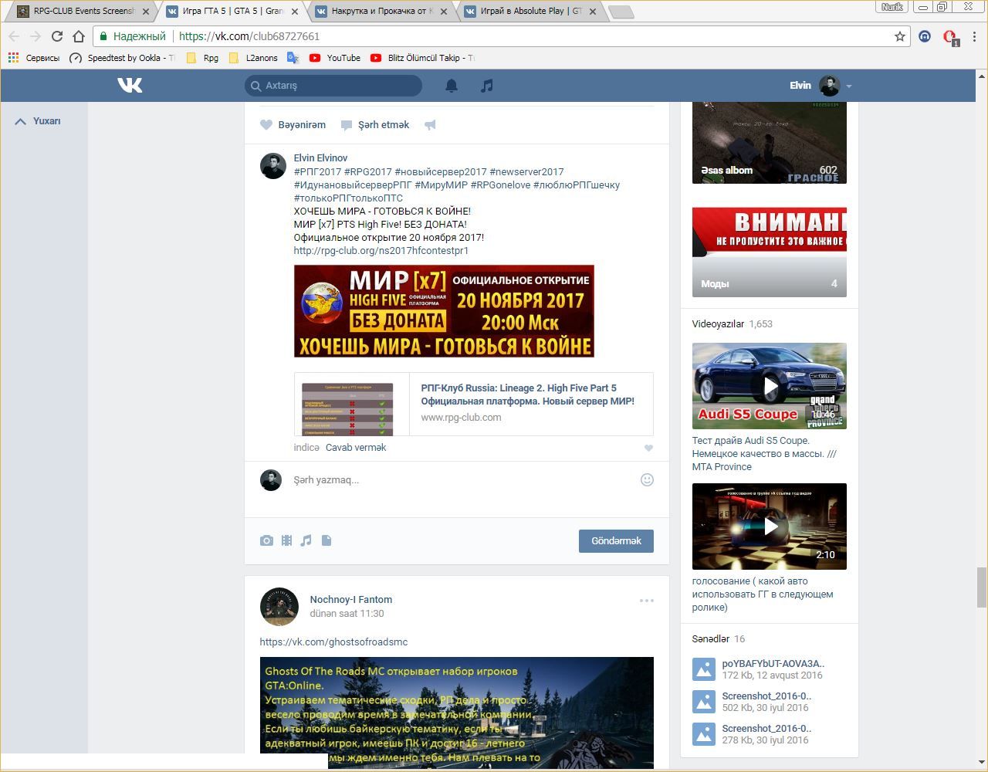Open the Nochnoy-I Fantom post options menu
The height and width of the screenshot is (772, 988).
click(x=646, y=601)
